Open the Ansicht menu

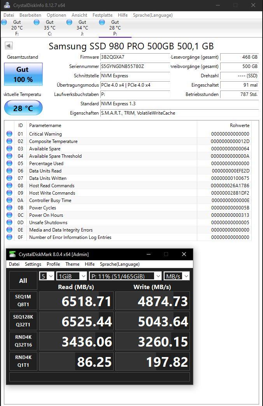[x=79, y=15]
